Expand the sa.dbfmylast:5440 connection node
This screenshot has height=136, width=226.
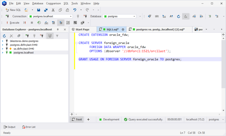(x=2, y=49)
